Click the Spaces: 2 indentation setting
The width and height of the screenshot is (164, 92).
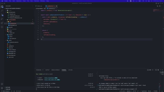pos(129,91)
